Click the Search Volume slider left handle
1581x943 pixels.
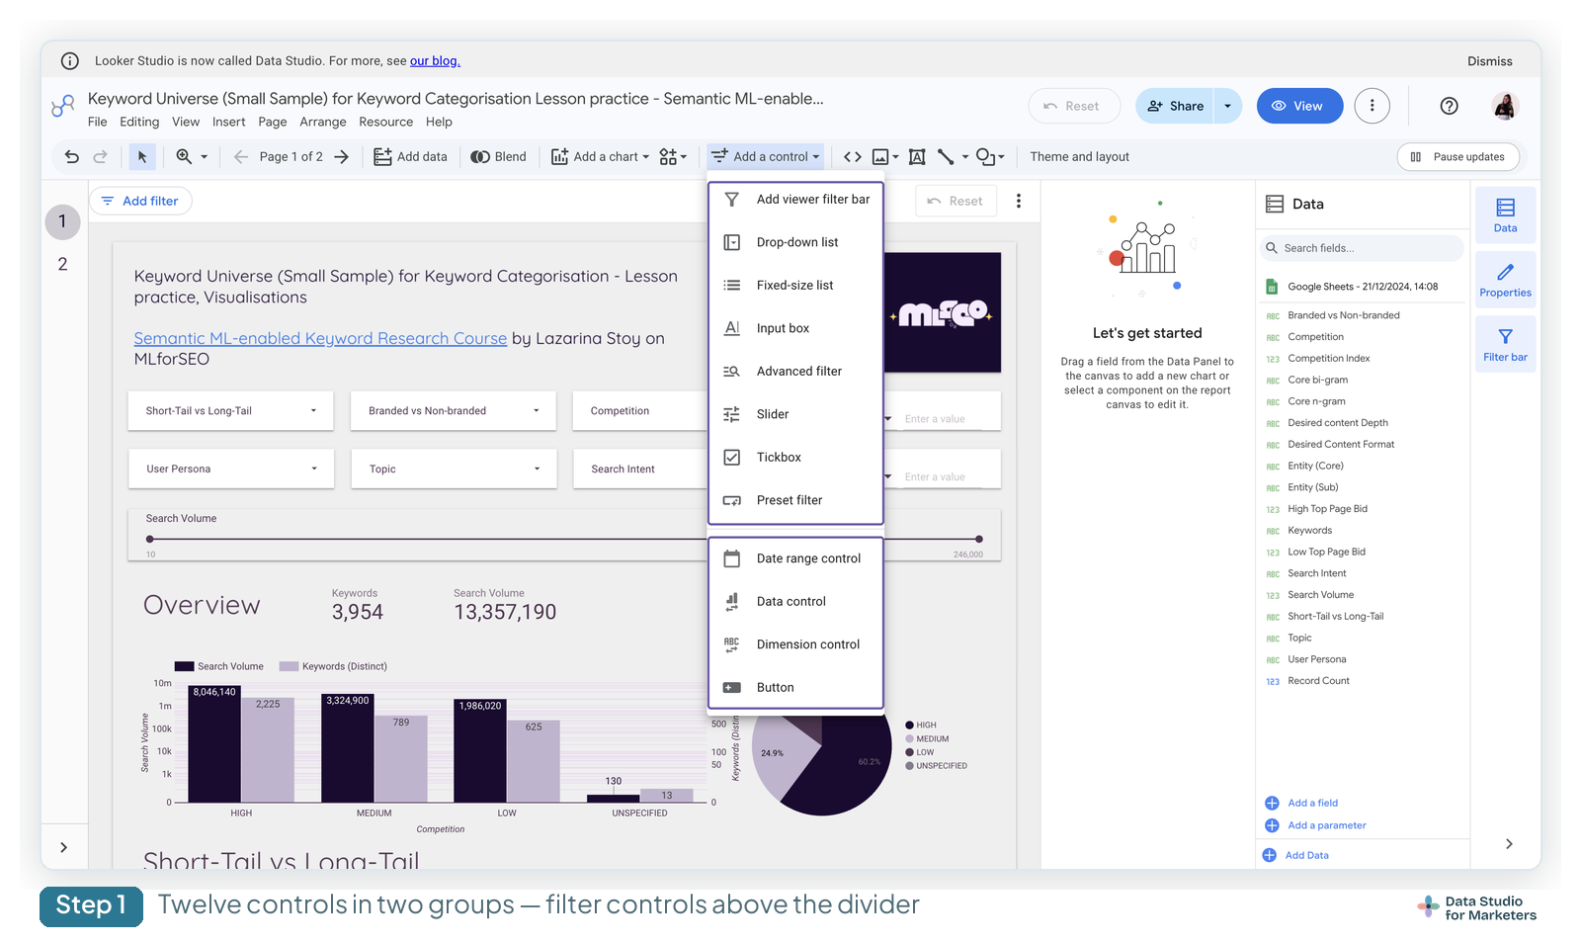tap(150, 539)
